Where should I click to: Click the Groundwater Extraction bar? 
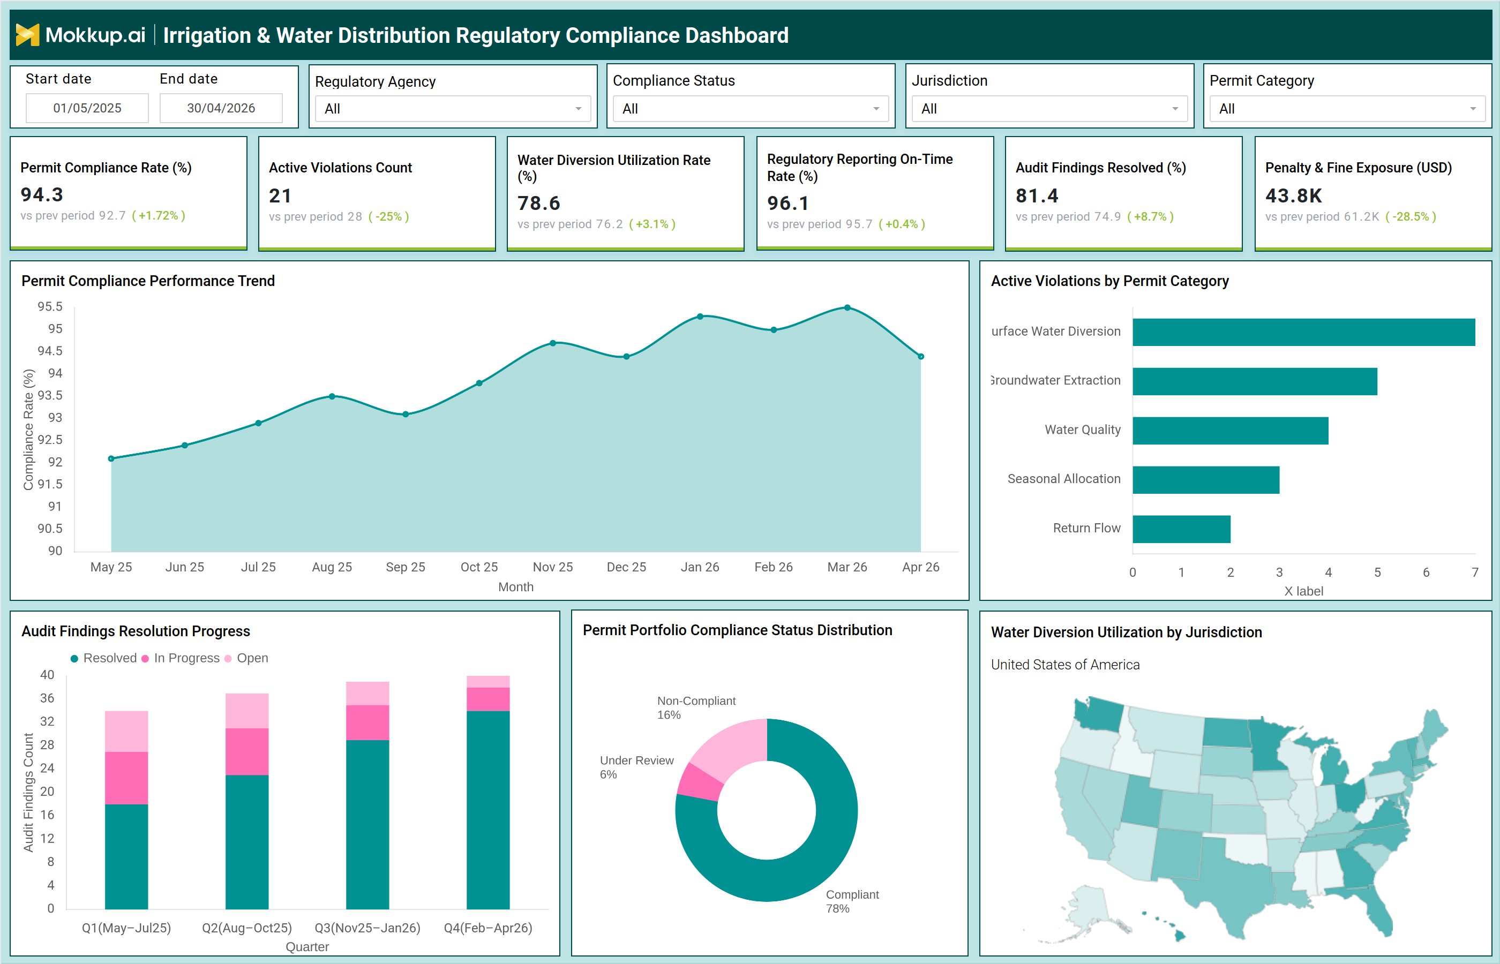tap(1255, 381)
